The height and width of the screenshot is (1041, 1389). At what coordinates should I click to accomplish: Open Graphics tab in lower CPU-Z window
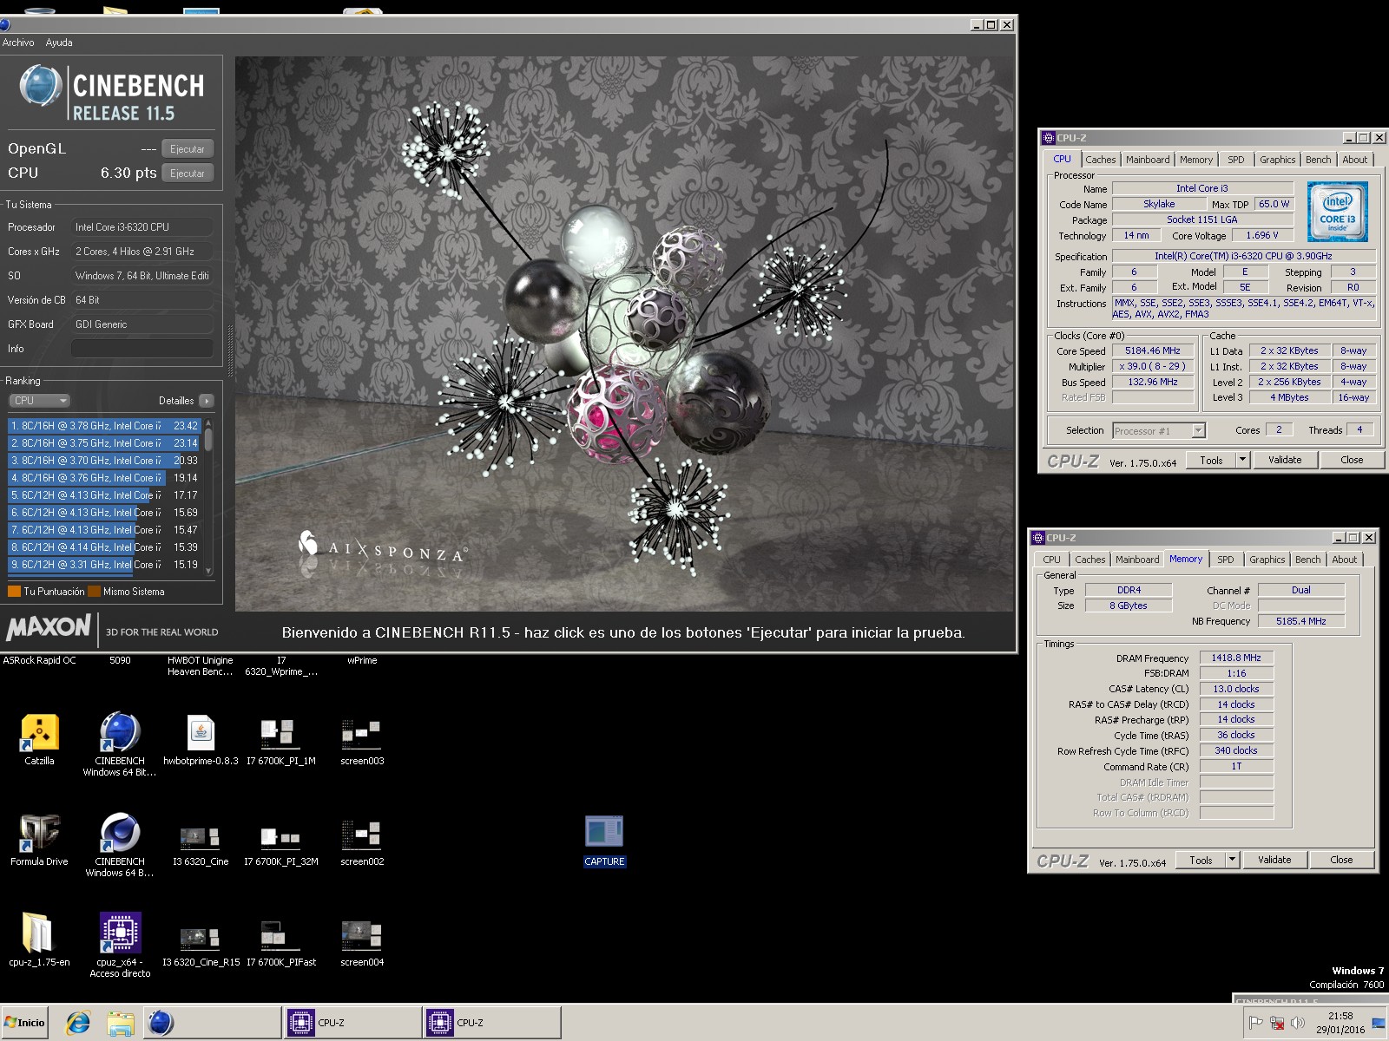click(x=1267, y=560)
